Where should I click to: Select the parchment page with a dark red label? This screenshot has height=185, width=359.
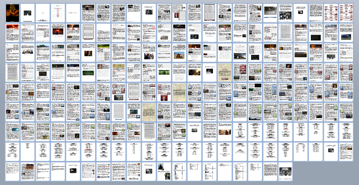[225, 72]
